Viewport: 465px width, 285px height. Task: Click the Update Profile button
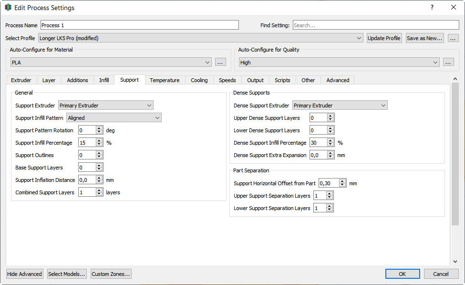point(384,38)
